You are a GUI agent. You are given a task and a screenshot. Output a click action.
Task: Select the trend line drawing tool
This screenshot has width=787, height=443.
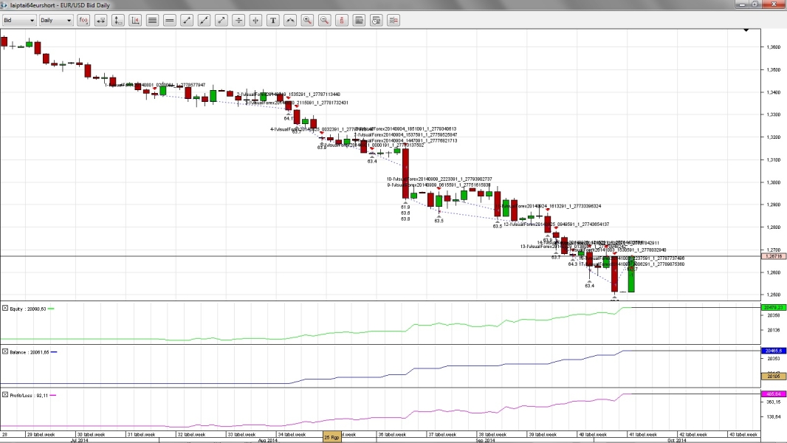187,20
